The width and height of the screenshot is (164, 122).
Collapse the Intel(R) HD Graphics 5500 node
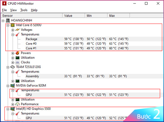click(x=8, y=109)
